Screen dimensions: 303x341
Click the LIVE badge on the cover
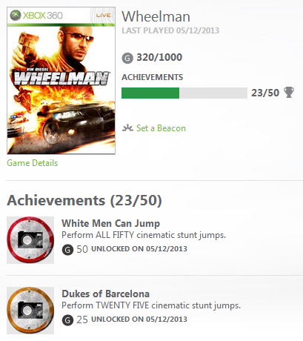(103, 16)
